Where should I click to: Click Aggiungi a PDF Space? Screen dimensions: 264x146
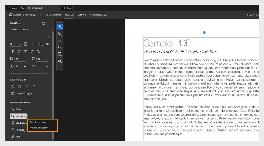click(x=23, y=15)
